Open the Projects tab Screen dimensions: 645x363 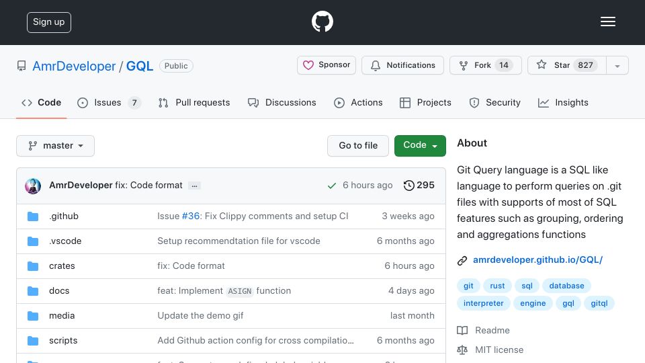[x=425, y=102]
